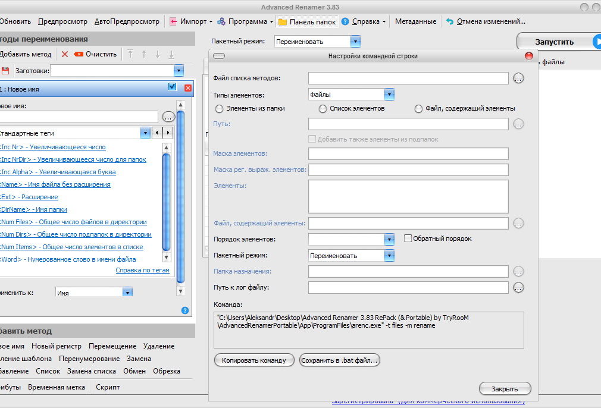601x408 pixels.
Task: Click the method panel scrollbar up arrow
Action: tap(180, 105)
